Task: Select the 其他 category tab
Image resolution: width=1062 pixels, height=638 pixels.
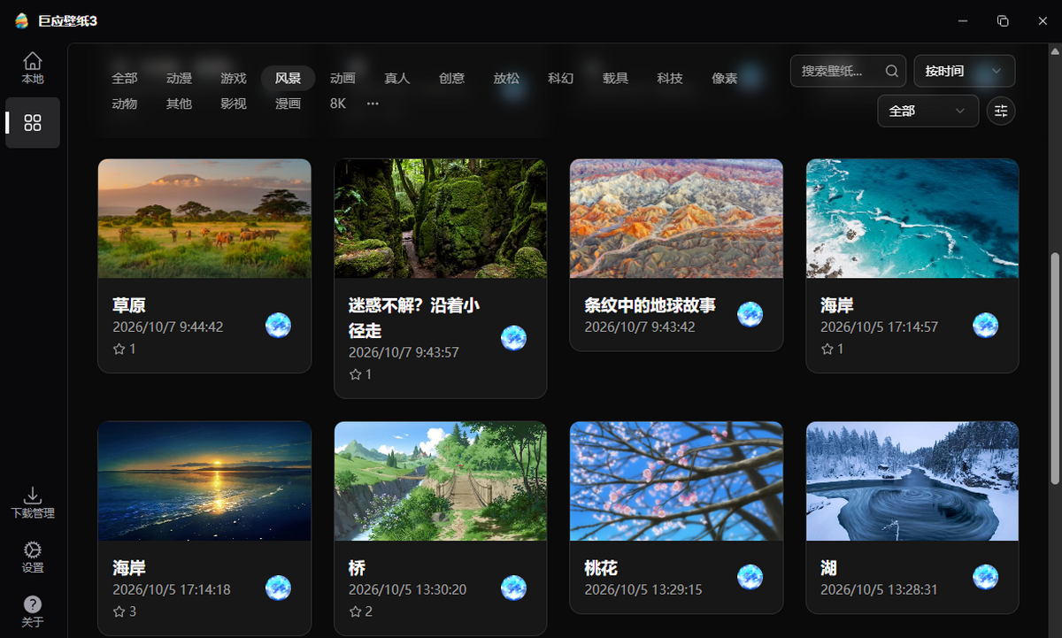Action: click(179, 104)
